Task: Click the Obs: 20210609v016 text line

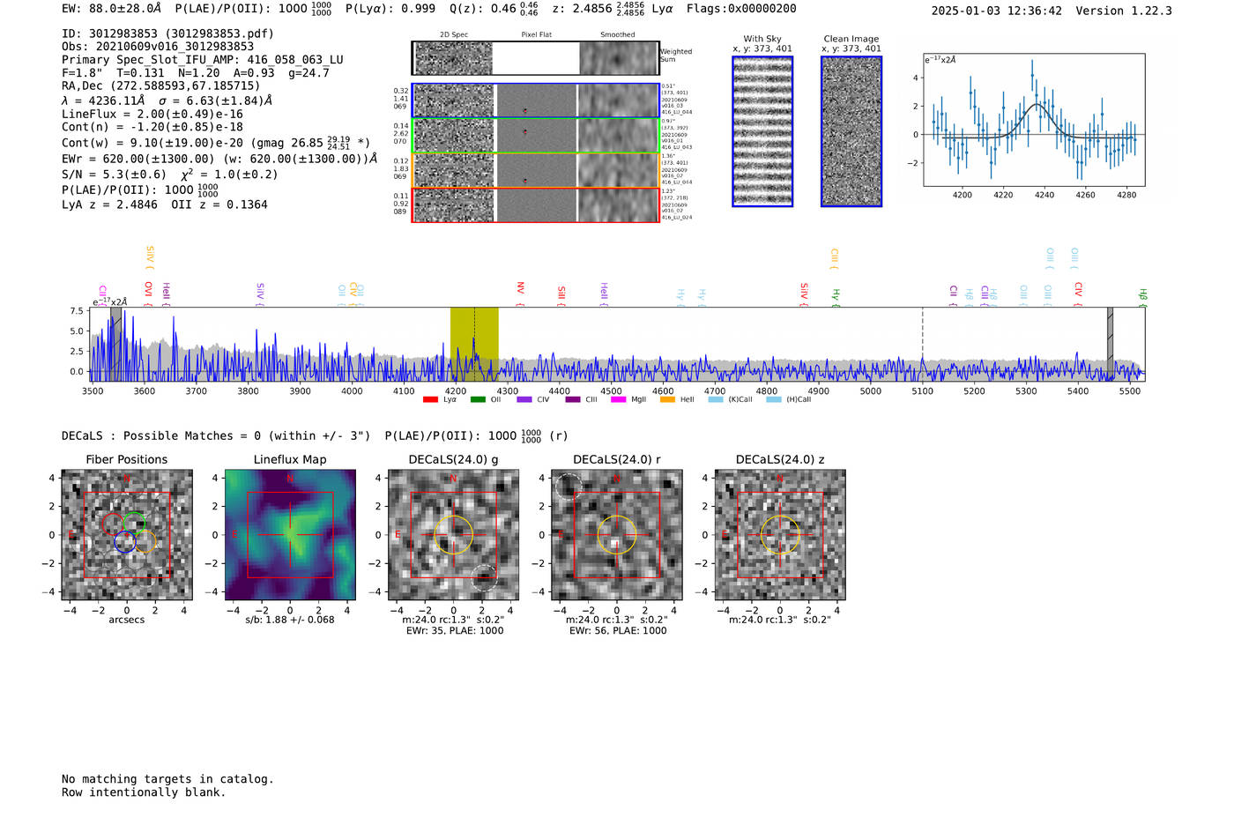Action: 158,47
